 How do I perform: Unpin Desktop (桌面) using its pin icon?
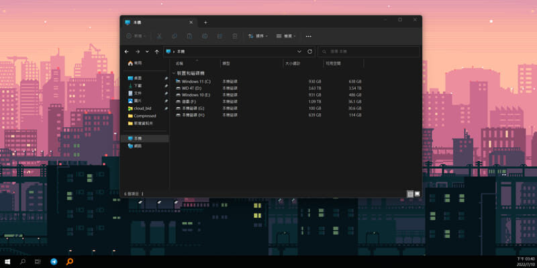click(166, 78)
